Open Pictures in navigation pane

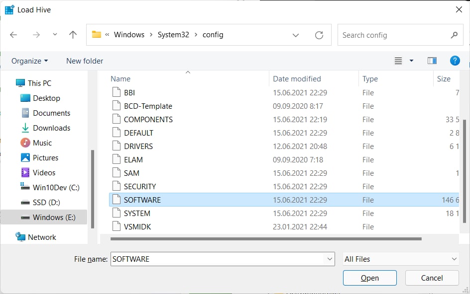point(39,157)
